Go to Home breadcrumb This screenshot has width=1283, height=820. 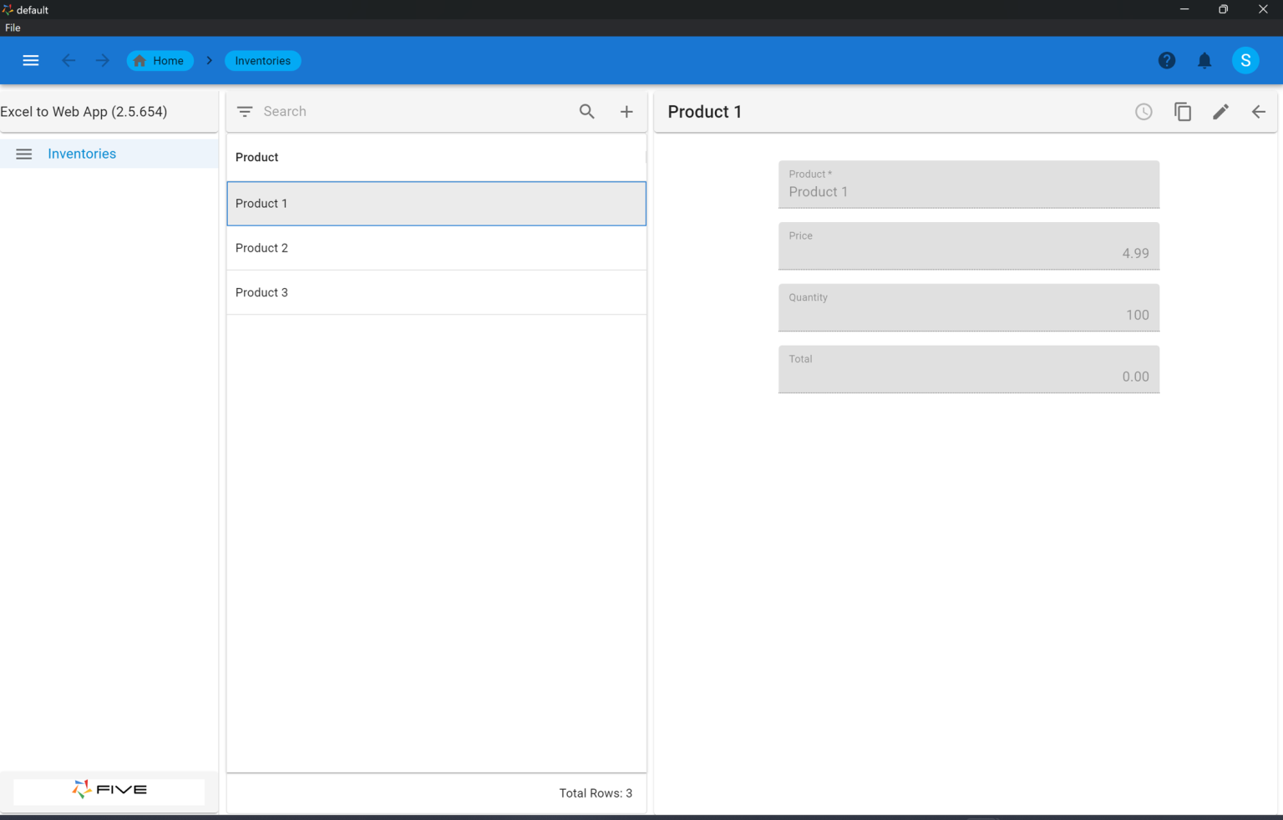(x=160, y=61)
